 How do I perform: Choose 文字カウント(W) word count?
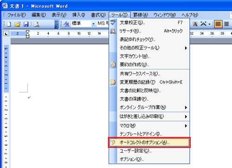coord(149,56)
